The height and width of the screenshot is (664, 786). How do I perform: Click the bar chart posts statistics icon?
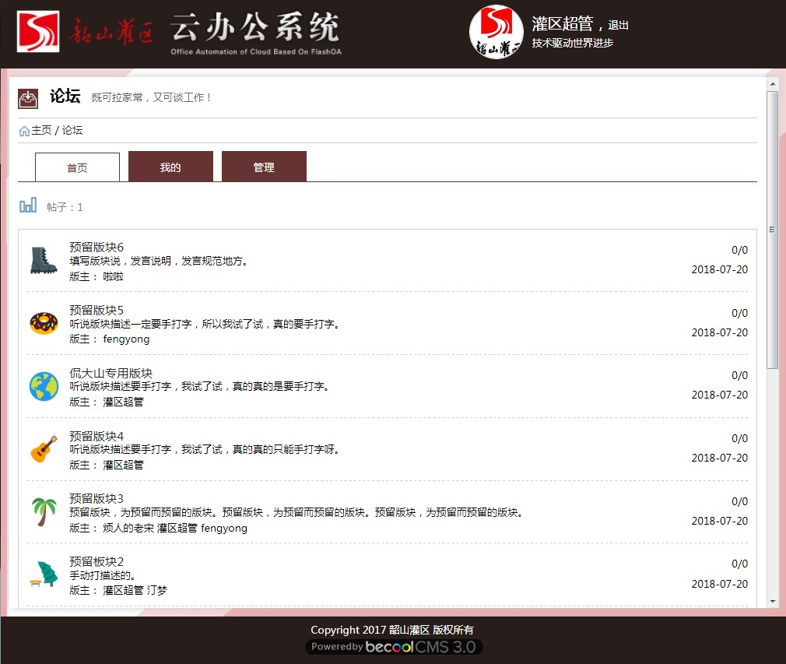pyautogui.click(x=28, y=206)
